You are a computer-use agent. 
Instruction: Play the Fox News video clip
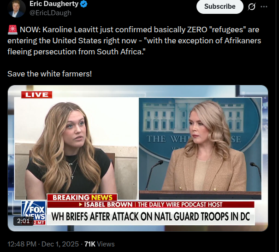click(138, 158)
